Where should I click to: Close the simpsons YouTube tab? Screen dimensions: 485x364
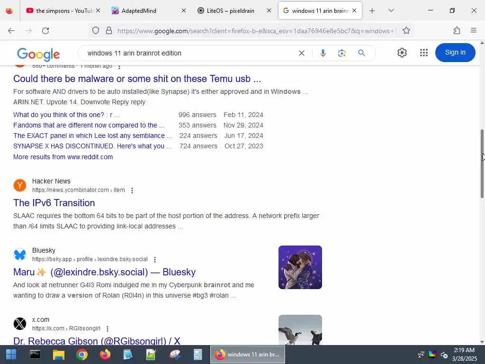(x=98, y=11)
